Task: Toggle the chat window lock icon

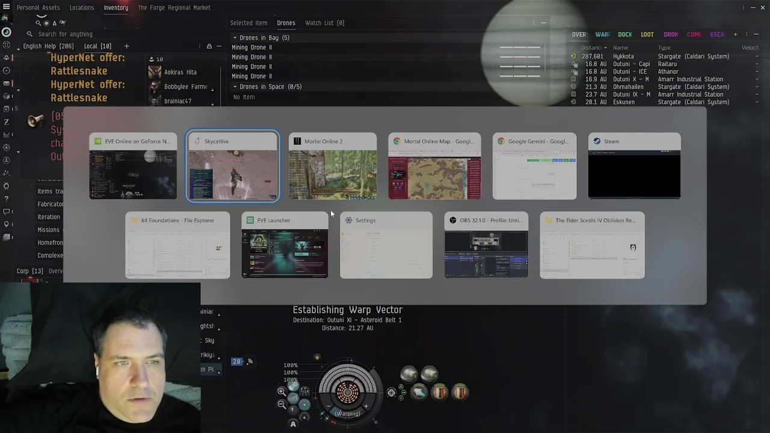Action: point(209,46)
